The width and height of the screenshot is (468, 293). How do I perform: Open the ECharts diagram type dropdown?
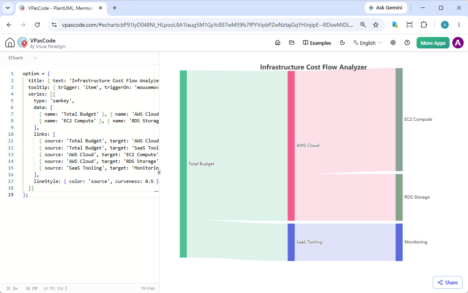point(23,58)
